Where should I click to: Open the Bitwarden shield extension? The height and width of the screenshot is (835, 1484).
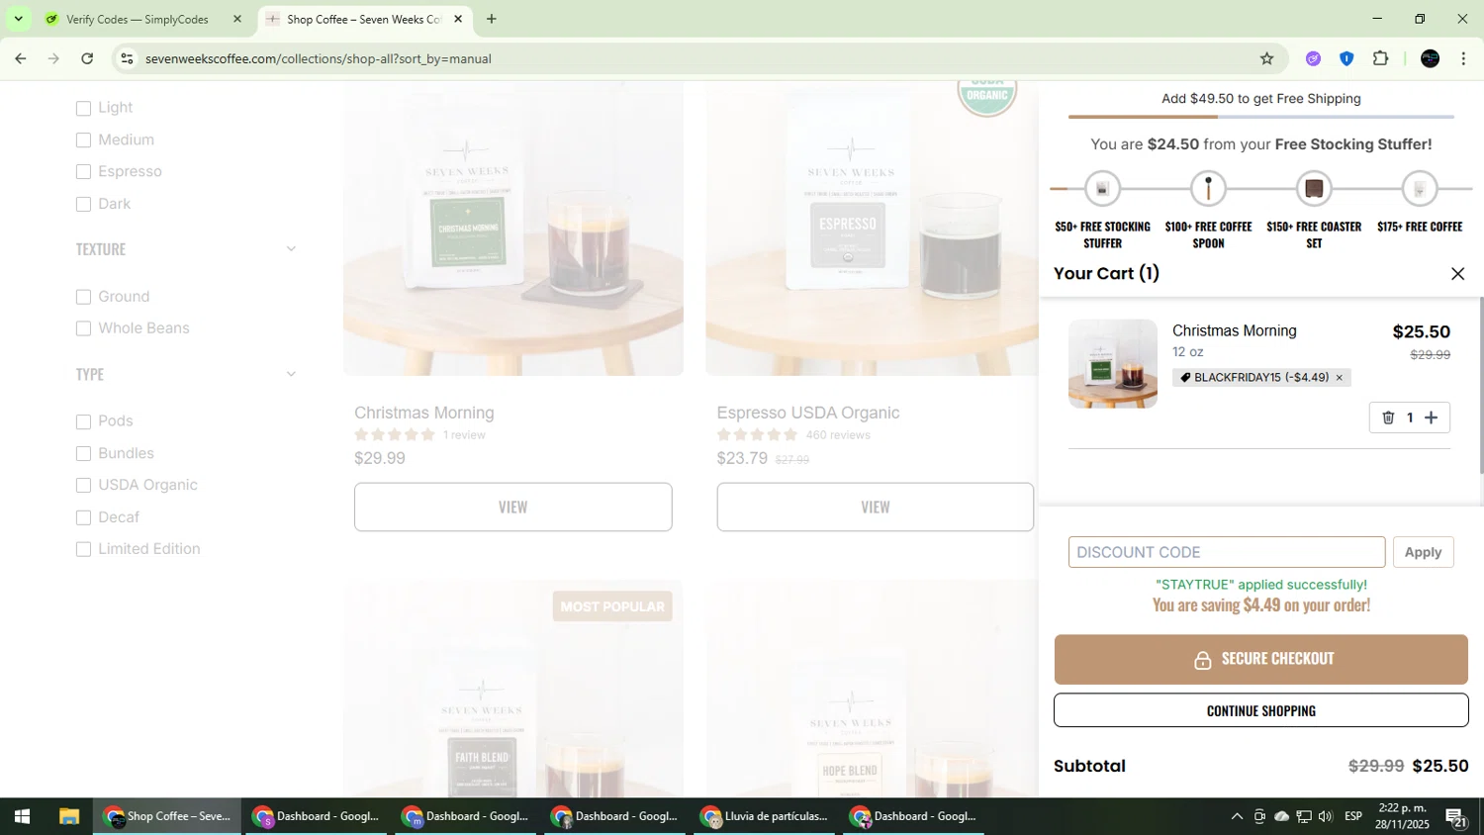click(x=1346, y=58)
